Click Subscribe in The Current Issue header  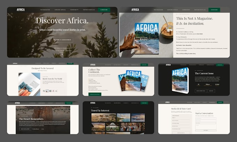click(220, 65)
